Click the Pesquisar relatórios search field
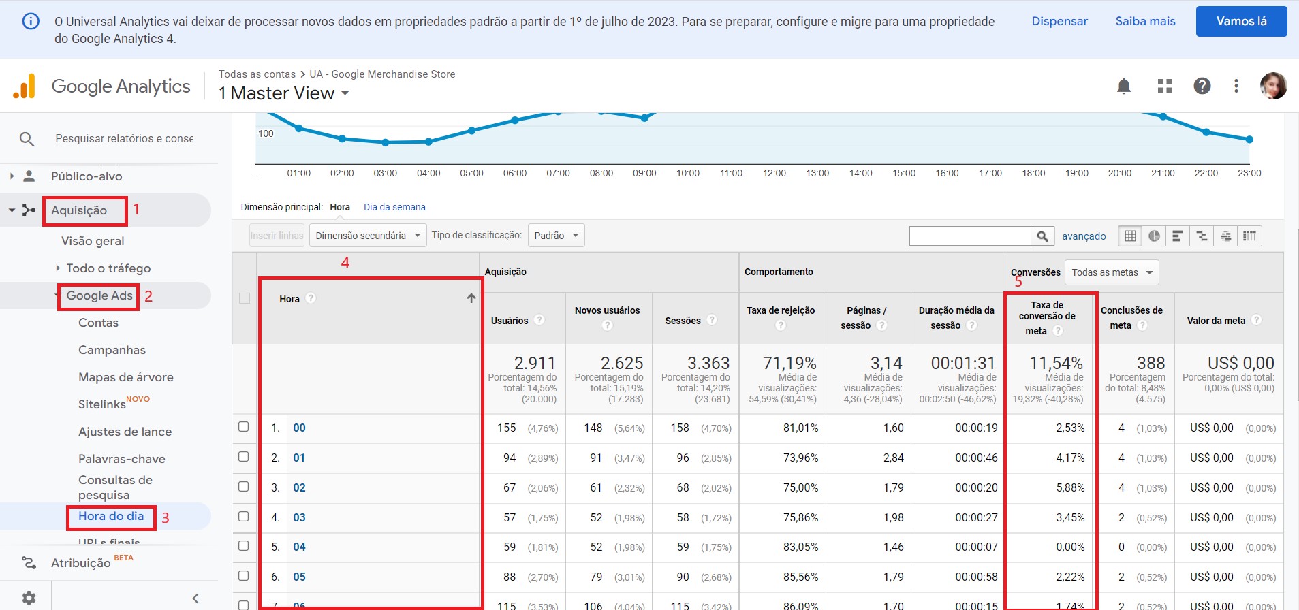Image resolution: width=1299 pixels, height=610 pixels. coord(124,139)
